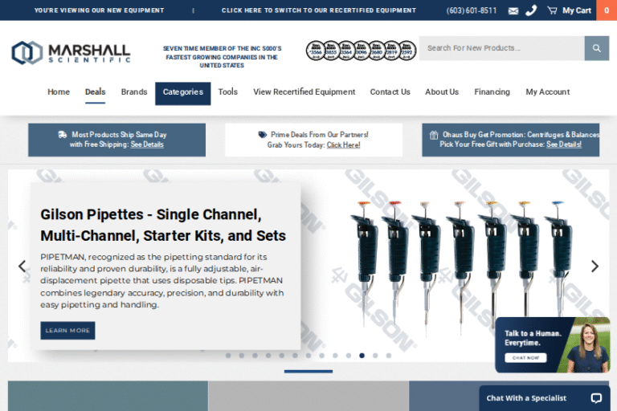Screen dimensions: 617x411
Task: Click the Search For New Products field
Action: click(x=501, y=48)
